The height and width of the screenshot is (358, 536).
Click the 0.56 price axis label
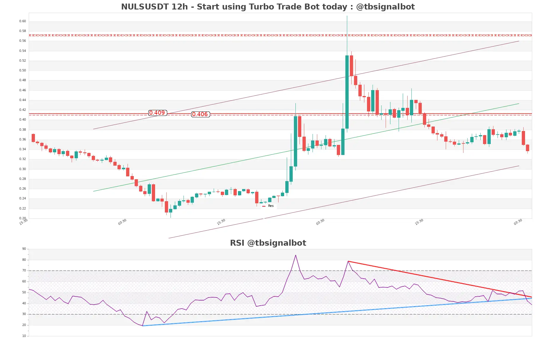[x=22, y=41]
